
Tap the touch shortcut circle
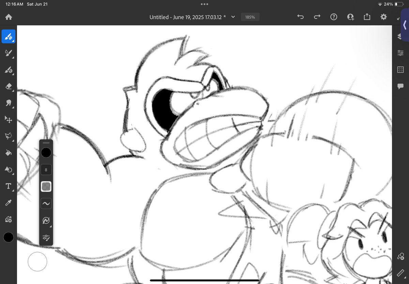click(x=37, y=262)
